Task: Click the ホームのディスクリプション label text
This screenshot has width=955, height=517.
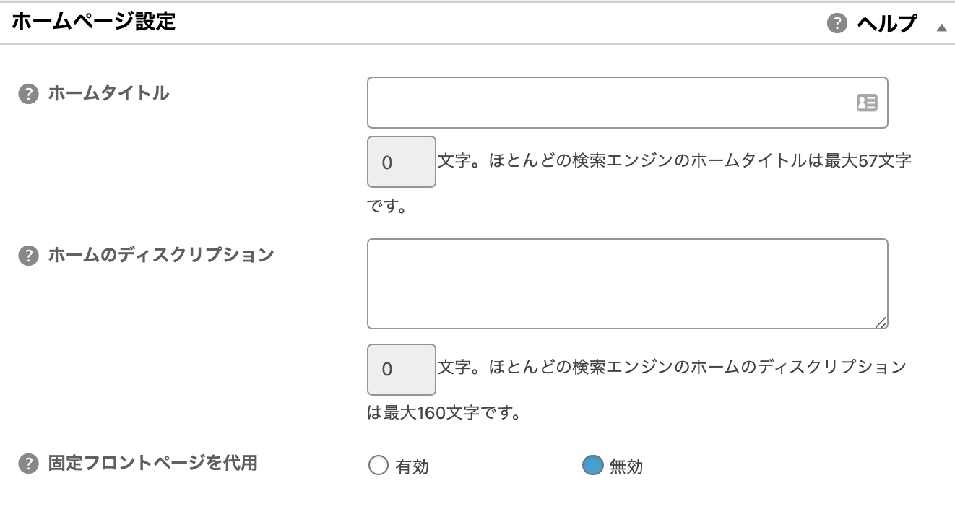Action: (161, 255)
